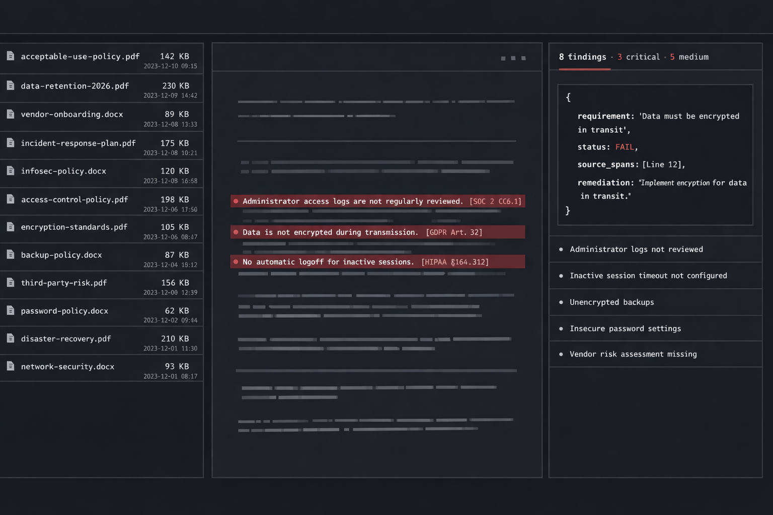Click the document icon for incident-response-plan.pdf
The image size is (773, 515).
click(10, 143)
